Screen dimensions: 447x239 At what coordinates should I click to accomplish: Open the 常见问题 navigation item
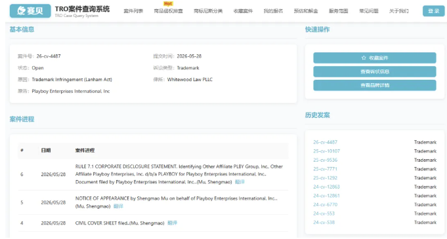pos(369,11)
